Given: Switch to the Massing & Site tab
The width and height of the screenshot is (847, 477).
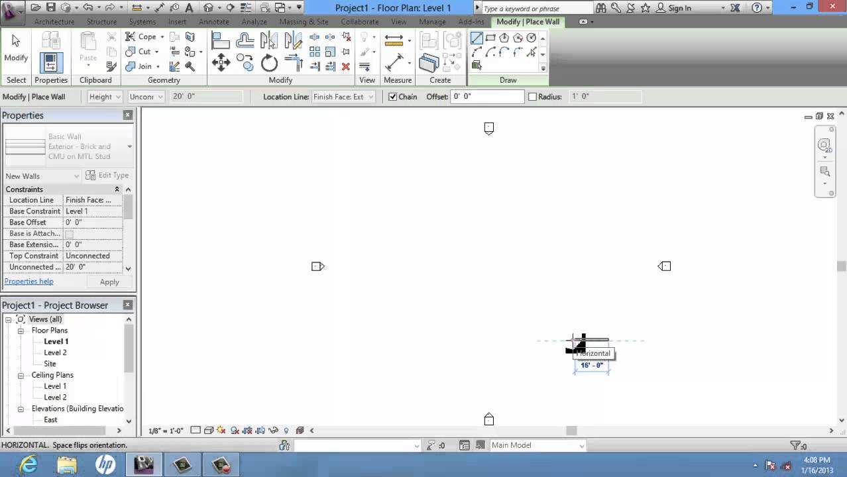Looking at the screenshot, I should (x=304, y=22).
